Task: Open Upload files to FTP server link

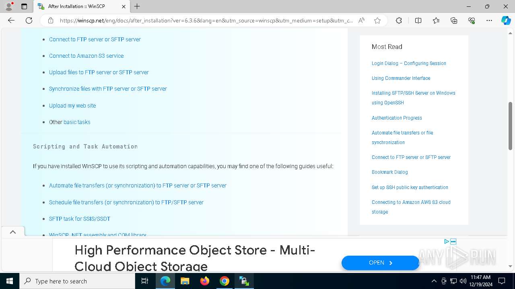Action: pyautogui.click(x=99, y=72)
